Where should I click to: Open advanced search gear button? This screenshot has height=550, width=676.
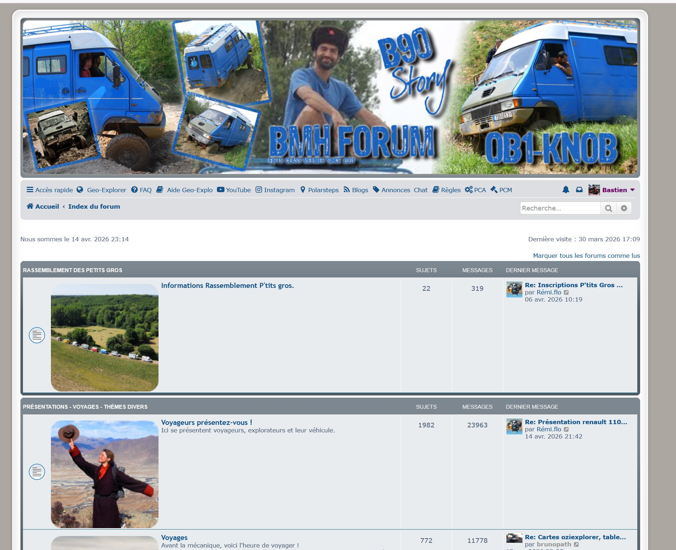(x=624, y=208)
